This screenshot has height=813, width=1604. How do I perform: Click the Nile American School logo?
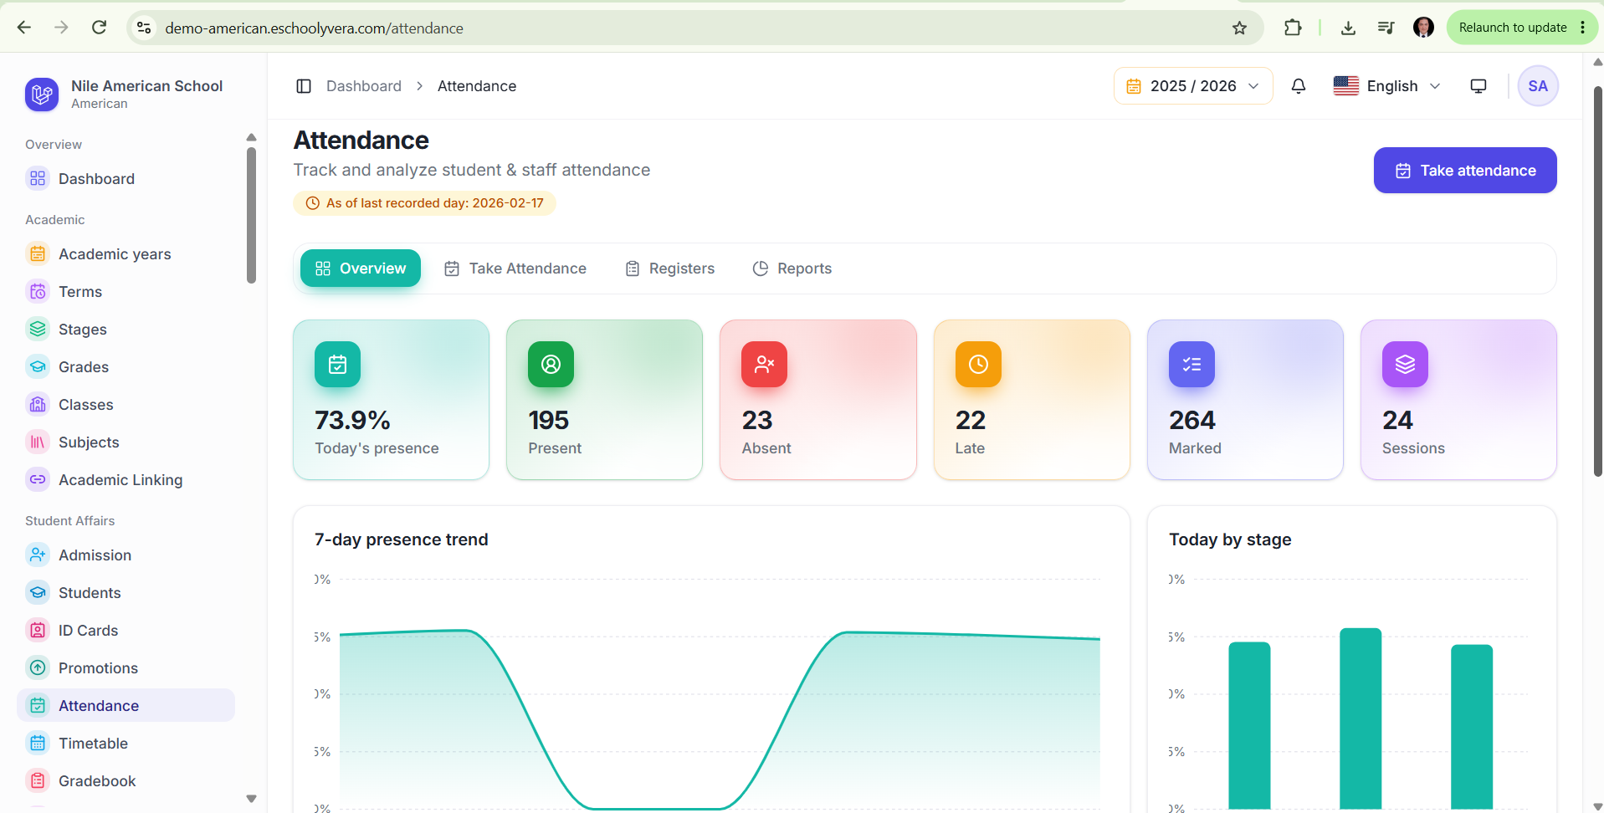coord(42,95)
